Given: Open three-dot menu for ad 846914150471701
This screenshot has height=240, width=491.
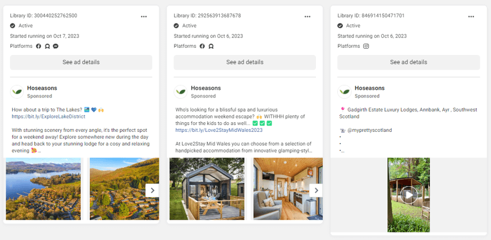Looking at the screenshot, I should coord(471,16).
